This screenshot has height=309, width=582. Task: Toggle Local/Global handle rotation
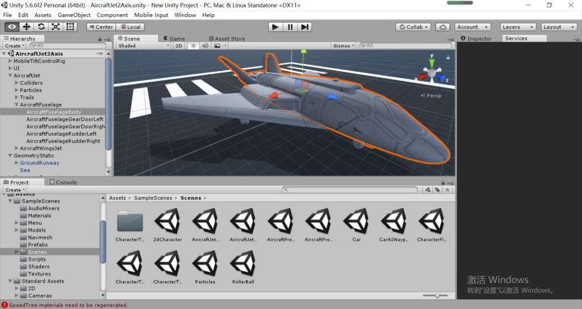click(130, 27)
